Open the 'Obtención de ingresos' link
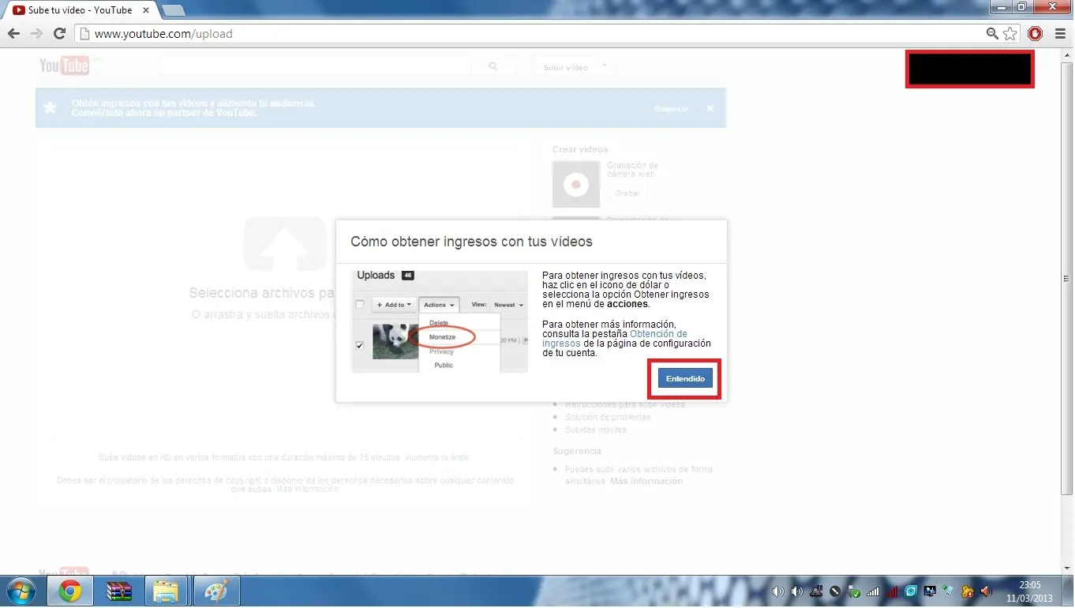Image resolution: width=1075 pixels, height=608 pixels. click(x=615, y=339)
